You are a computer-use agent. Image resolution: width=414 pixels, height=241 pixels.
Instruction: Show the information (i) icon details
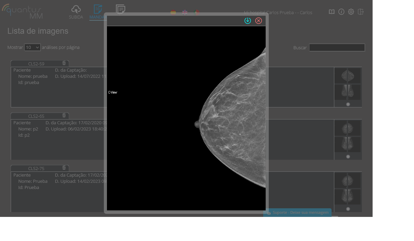pyautogui.click(x=341, y=12)
